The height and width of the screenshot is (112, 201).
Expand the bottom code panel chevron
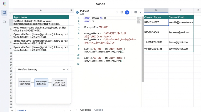(x=76, y=110)
